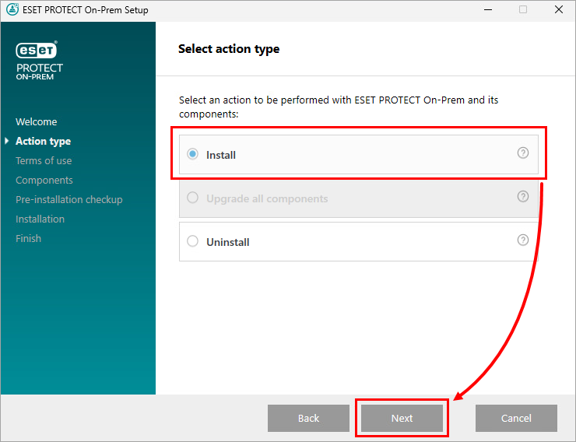
Task: Click the ESET app icon in title bar
Action: [10, 10]
